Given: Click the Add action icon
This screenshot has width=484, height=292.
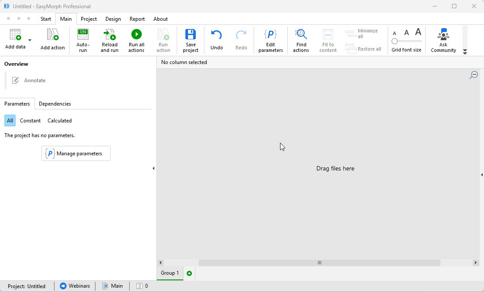Looking at the screenshot, I should (52, 35).
